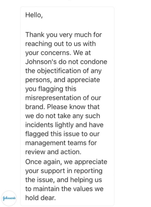Viewport: 151px width, 207px height.
Task: Click the "your concerns. We at" line
Action: [58, 53]
